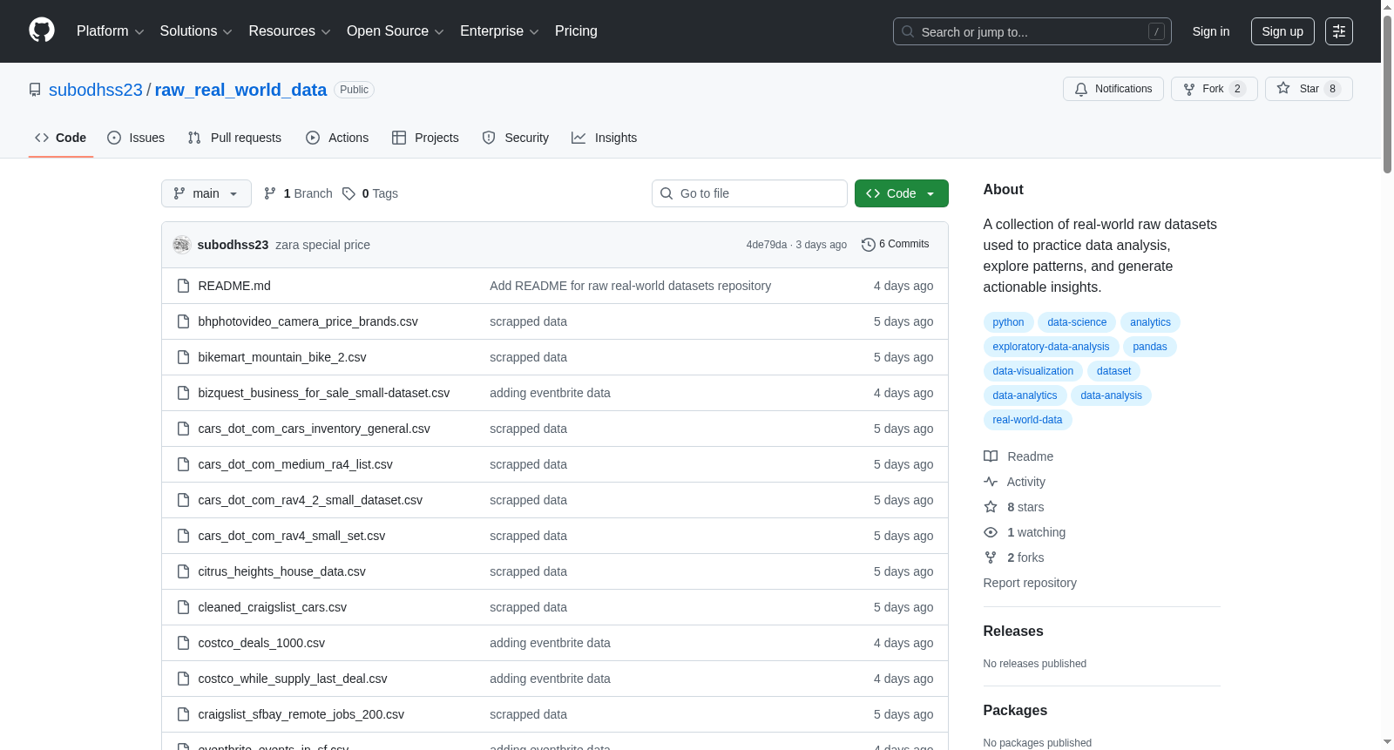Open file cars_dot_com_rav4_2_small_dataset.csv

(309, 500)
